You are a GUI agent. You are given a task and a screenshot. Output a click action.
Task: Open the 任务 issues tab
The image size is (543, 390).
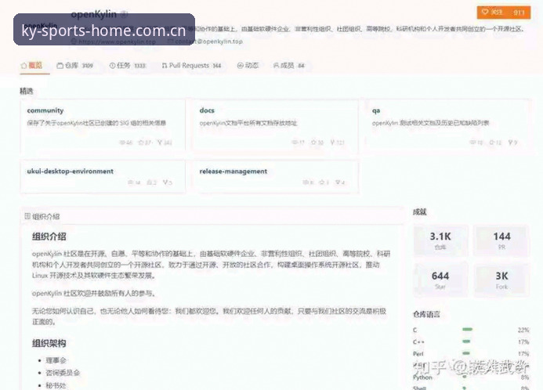click(x=128, y=66)
